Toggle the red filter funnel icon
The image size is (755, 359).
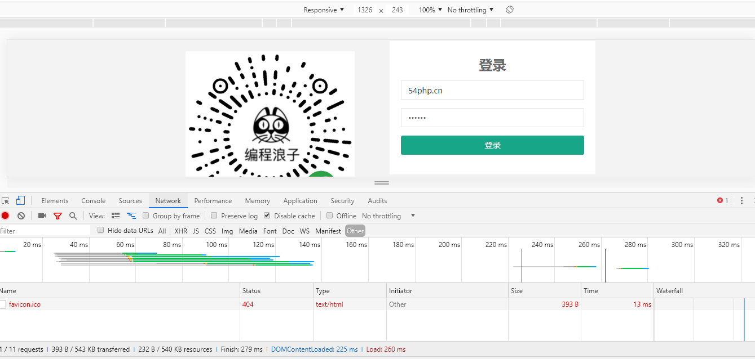[58, 216]
